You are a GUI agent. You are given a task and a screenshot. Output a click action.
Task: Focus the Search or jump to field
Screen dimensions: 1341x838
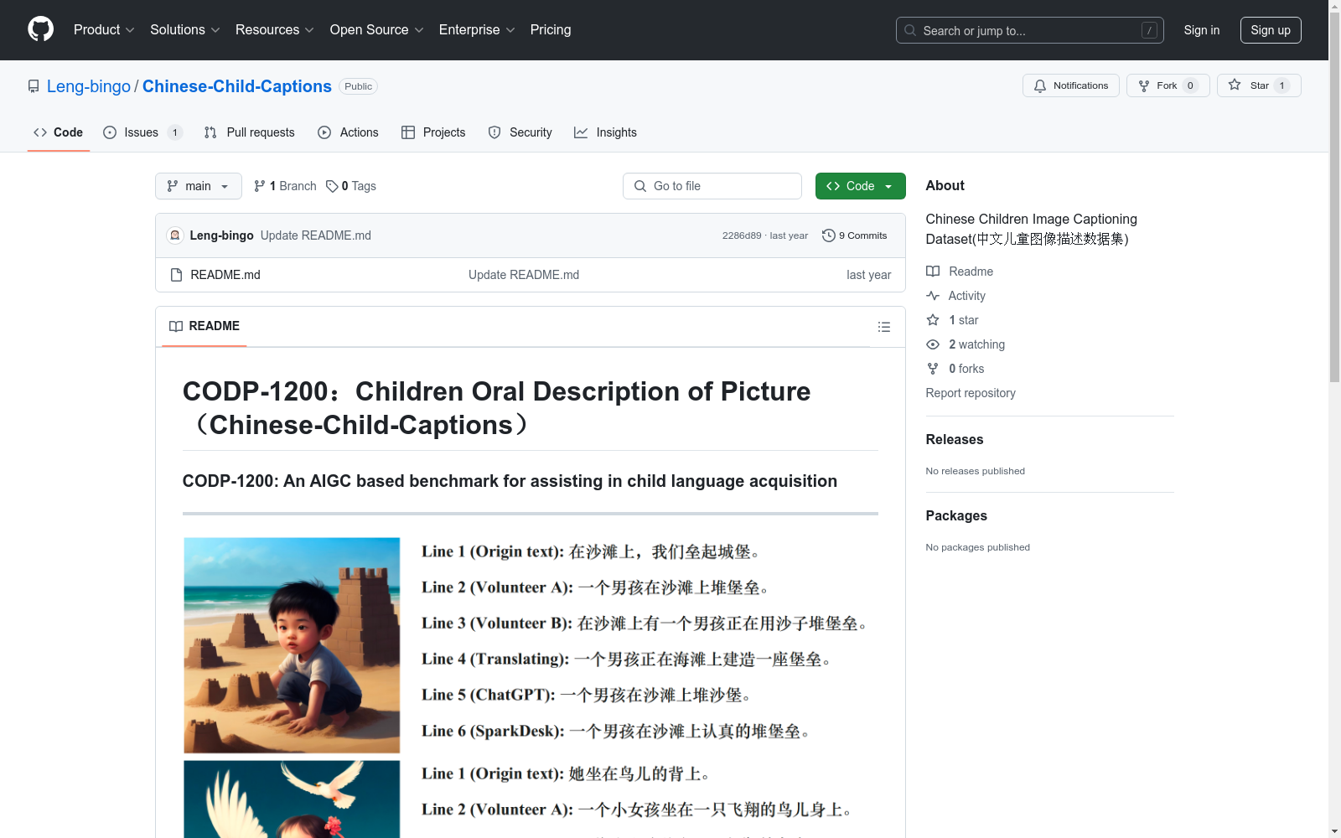1029,30
